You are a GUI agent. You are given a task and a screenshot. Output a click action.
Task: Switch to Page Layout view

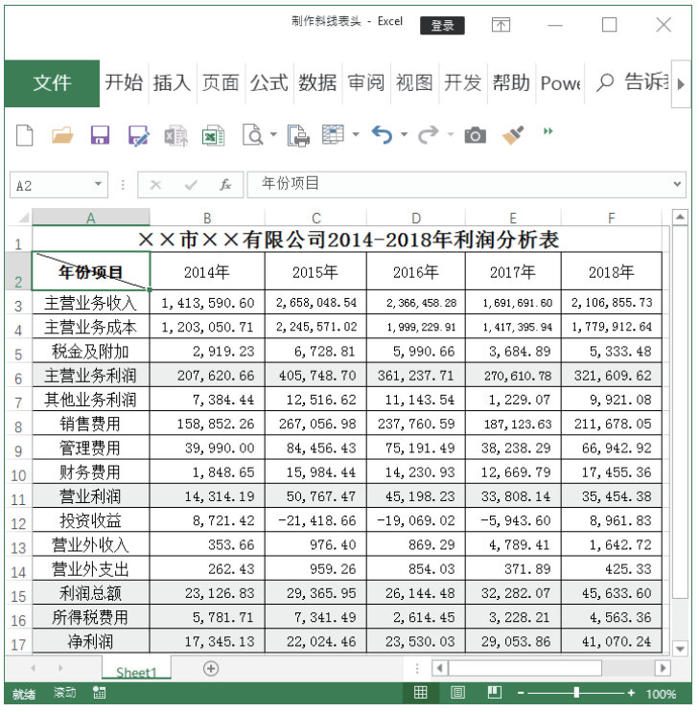(x=457, y=693)
